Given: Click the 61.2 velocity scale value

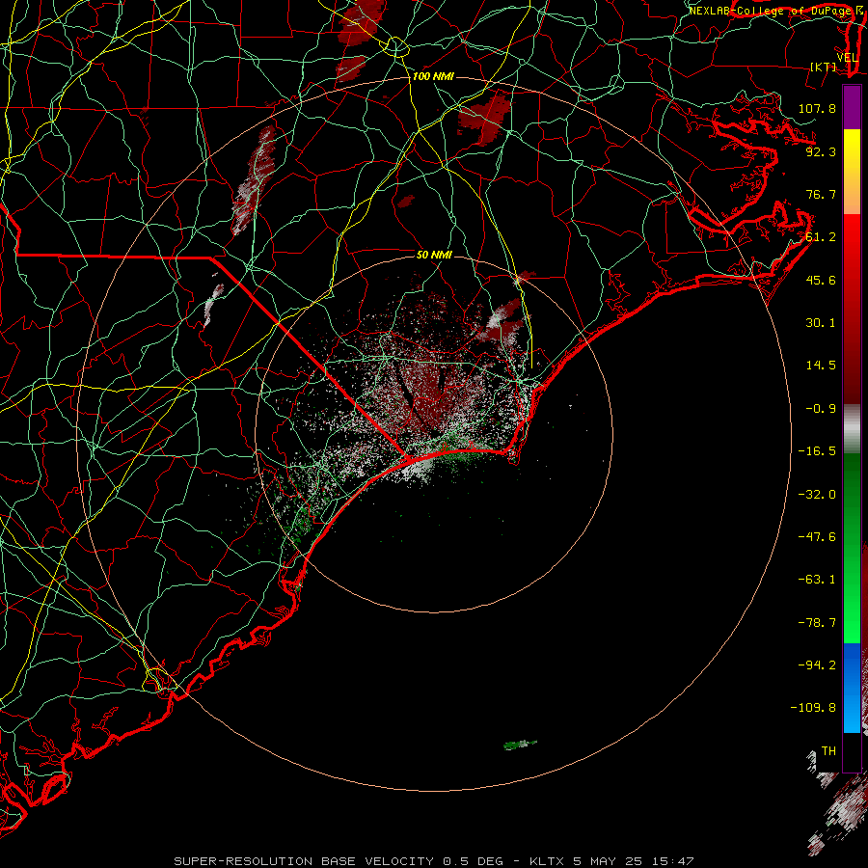Looking at the screenshot, I should tap(821, 237).
